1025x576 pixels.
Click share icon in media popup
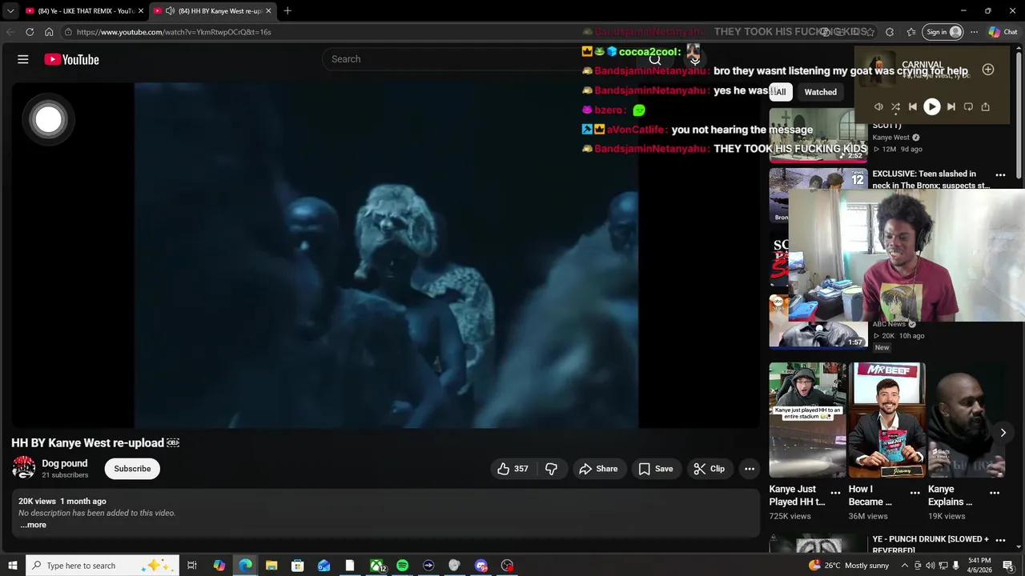[x=986, y=106]
